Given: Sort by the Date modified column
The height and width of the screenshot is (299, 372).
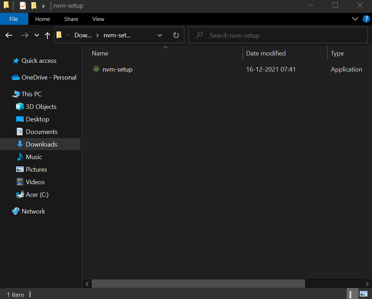Looking at the screenshot, I should coord(266,53).
